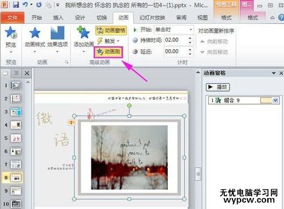This screenshot has height=209, width=284.
Task: Open 效果选项 effect options
Action: [x=57, y=39]
